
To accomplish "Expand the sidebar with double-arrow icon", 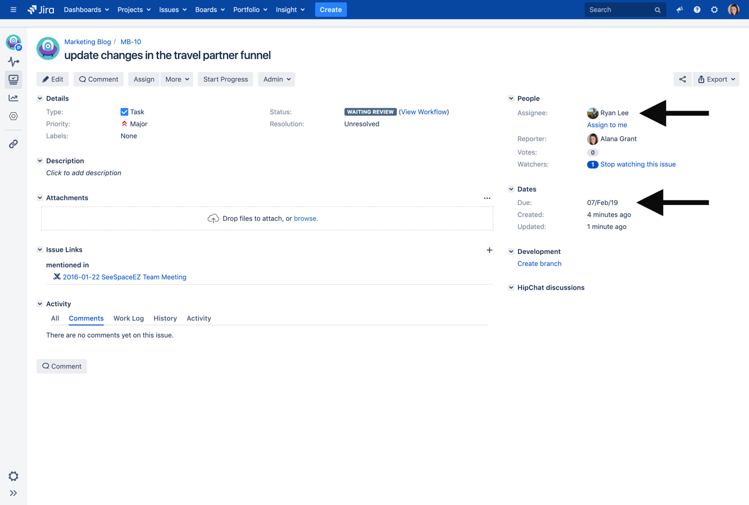I will (13, 493).
